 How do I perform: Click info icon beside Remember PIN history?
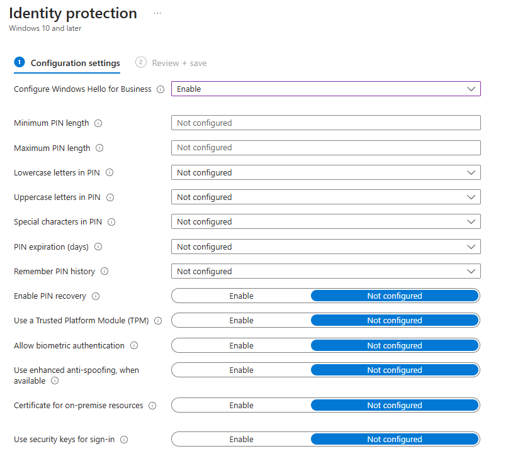pos(104,272)
